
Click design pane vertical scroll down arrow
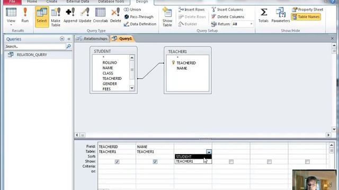[334, 129]
